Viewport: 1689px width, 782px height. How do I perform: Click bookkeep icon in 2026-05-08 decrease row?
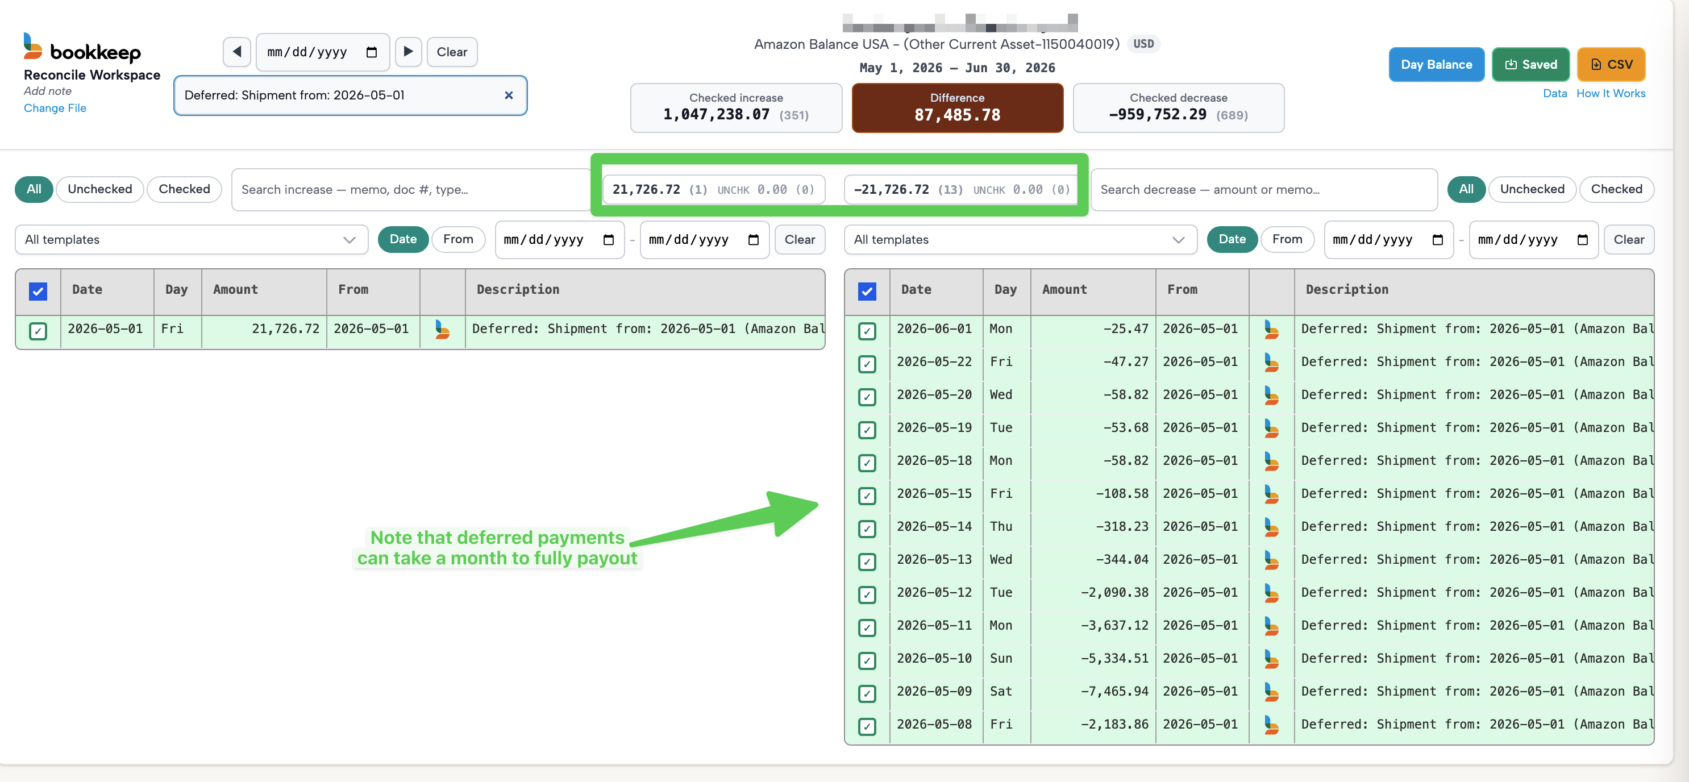(1271, 725)
